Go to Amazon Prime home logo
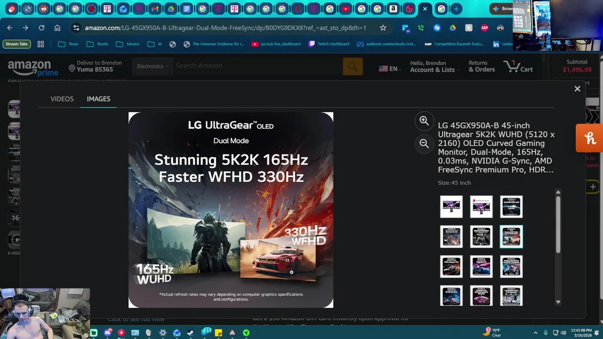 33,68
